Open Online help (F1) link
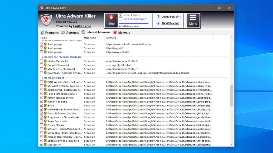The image size is (273, 153). click(171, 17)
